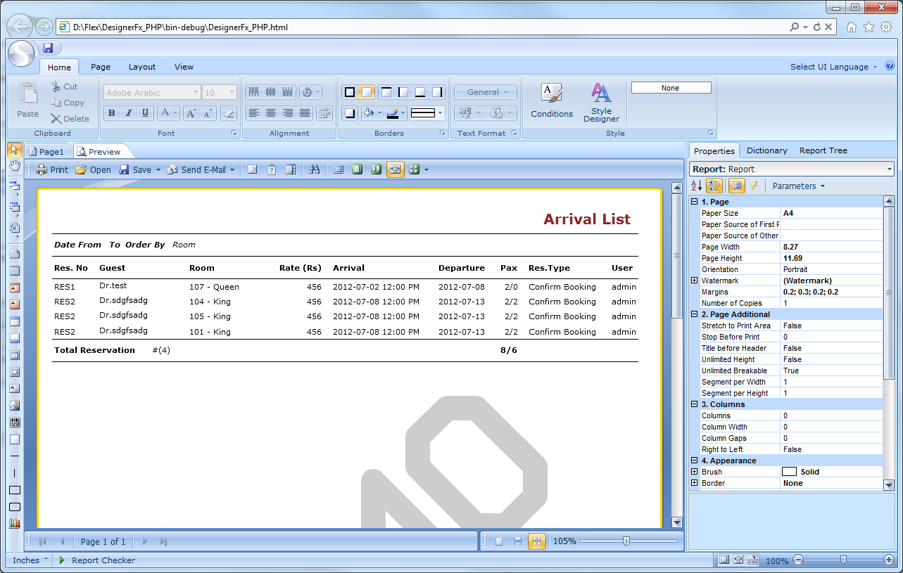Zoom out with the minus button in the status bar
This screenshot has height=573, width=903.
click(x=798, y=560)
